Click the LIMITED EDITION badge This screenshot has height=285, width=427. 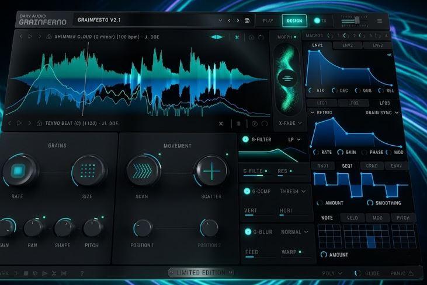tap(201, 273)
